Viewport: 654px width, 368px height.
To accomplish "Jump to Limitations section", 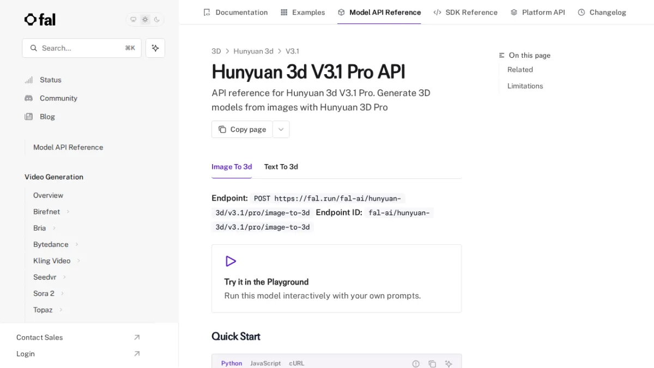I will pyautogui.click(x=525, y=86).
